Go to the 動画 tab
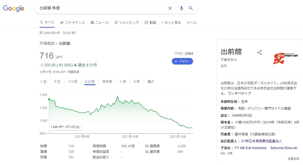303x165 pixels. point(150,22)
